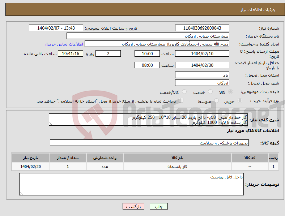Click the buyer name field بیمارستان ضیایی اردکان

tap(148, 36)
